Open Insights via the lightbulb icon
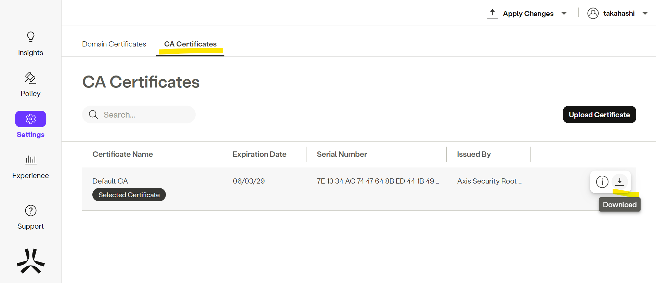This screenshot has height=283, width=656. 30,37
